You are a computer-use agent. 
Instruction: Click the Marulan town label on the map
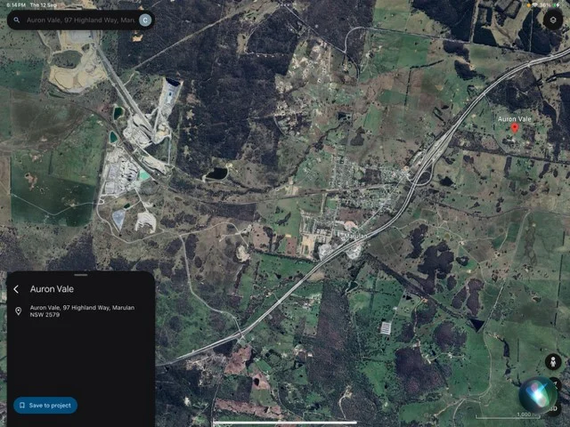[355, 236]
